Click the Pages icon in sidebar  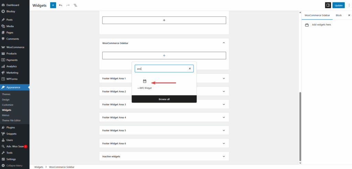(x=3, y=33)
